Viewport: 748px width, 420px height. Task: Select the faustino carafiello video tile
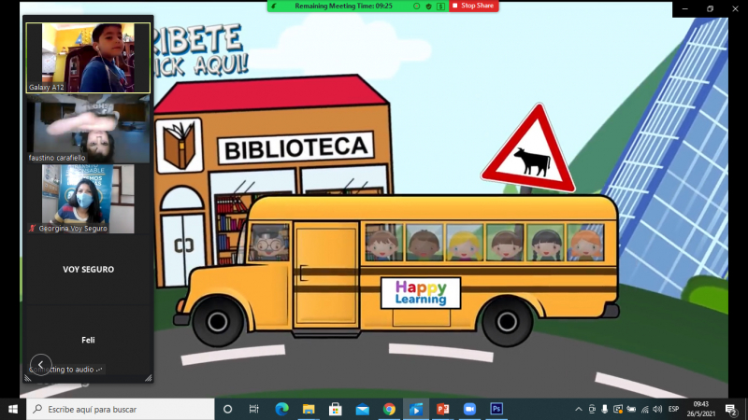point(88,129)
